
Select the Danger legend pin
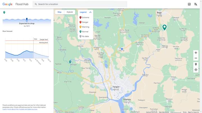tap(81, 22)
